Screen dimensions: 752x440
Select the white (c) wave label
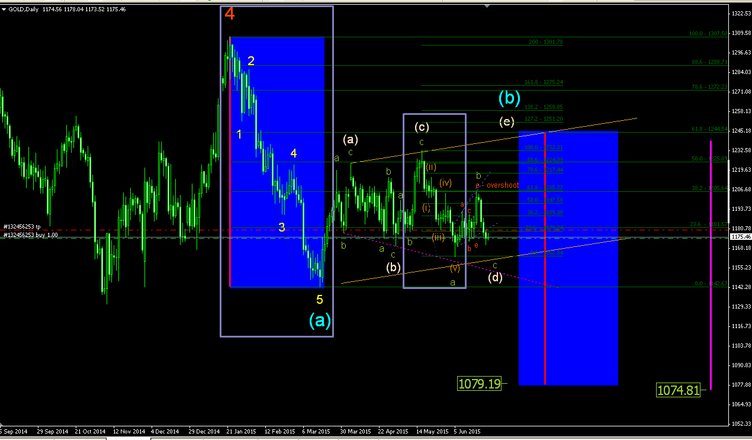tap(422, 127)
